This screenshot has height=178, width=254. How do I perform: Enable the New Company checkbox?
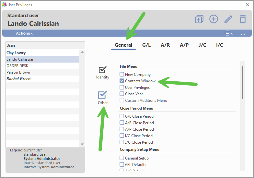point(122,75)
